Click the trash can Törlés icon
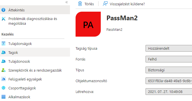192x101 pixels. pos(80,4)
